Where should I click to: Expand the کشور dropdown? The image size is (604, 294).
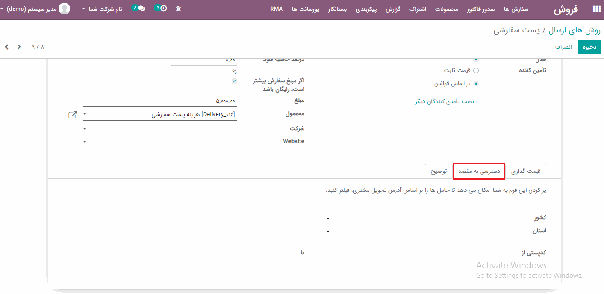tap(401, 218)
